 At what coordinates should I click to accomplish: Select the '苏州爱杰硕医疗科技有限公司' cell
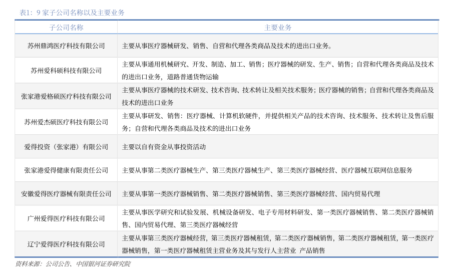tap(66, 122)
